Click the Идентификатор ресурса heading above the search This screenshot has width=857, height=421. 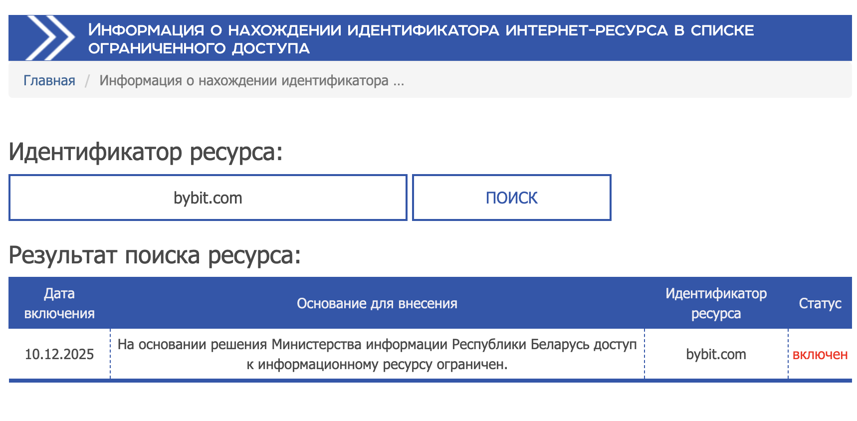coord(146,152)
